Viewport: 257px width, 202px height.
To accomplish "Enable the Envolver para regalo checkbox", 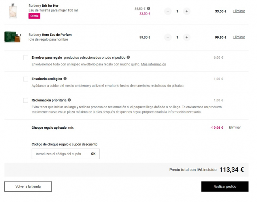I will [26, 57].
